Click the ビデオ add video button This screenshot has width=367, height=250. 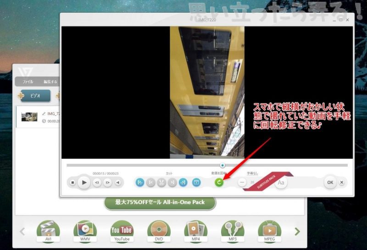tap(36, 96)
